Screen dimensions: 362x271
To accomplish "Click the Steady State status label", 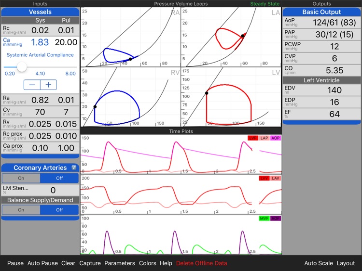I will pos(265,4).
